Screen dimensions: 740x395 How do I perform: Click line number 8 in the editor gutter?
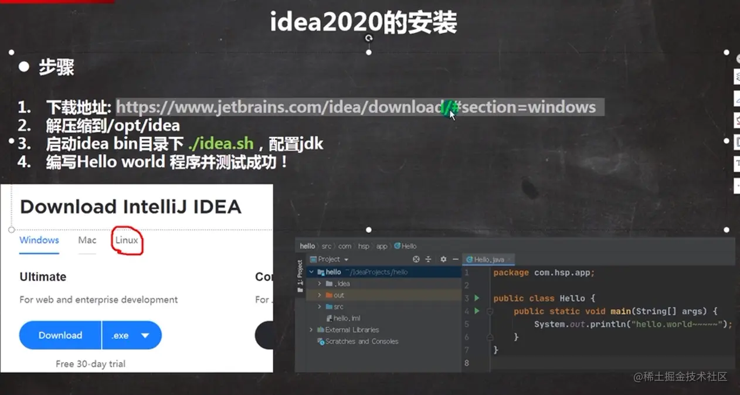tap(467, 363)
